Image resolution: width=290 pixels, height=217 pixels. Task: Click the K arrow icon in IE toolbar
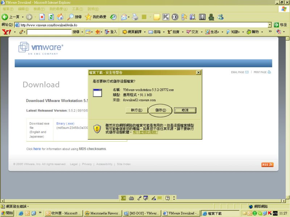coord(166,17)
